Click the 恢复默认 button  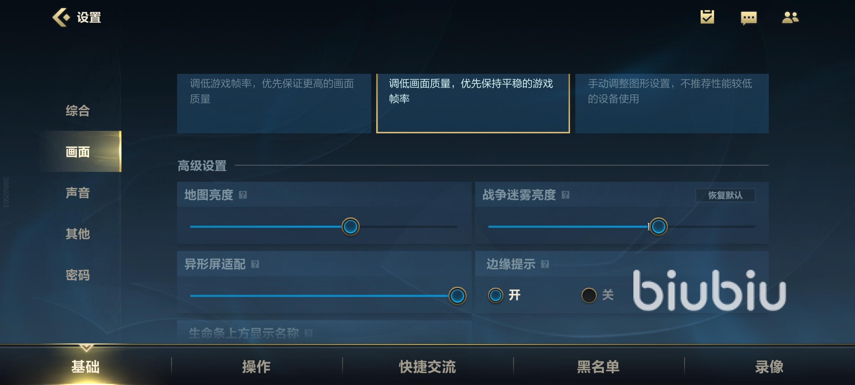725,195
